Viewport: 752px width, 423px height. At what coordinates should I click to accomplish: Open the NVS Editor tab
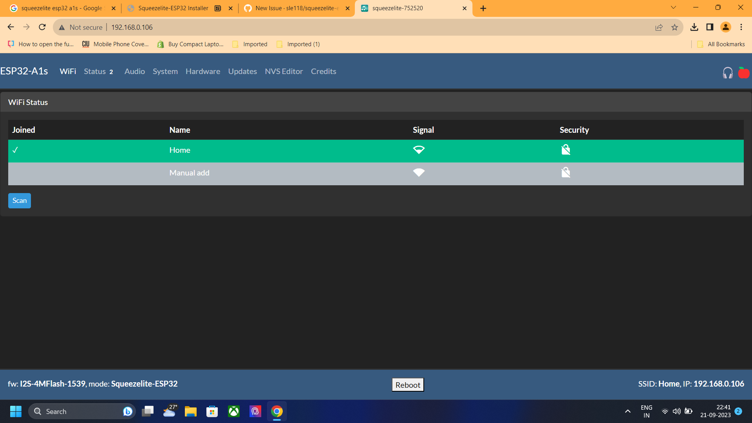coord(284,72)
